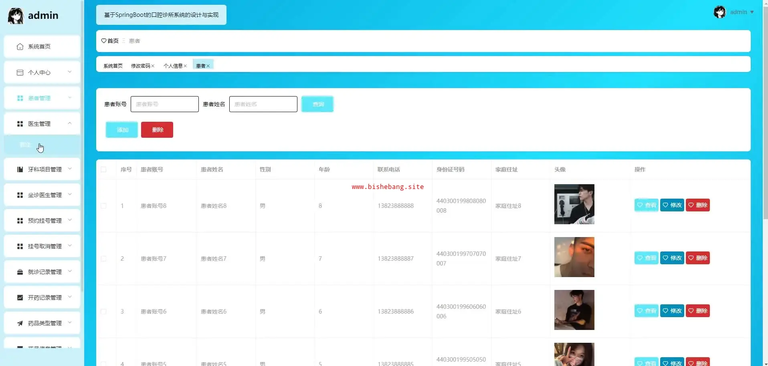
Task: Click the briefcase icon beside 就诊记录管理
Action: click(x=20, y=272)
